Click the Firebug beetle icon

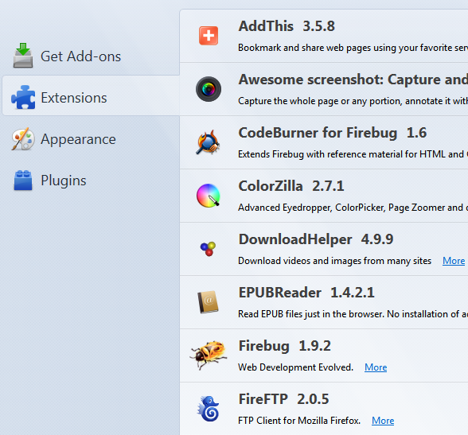(x=209, y=355)
